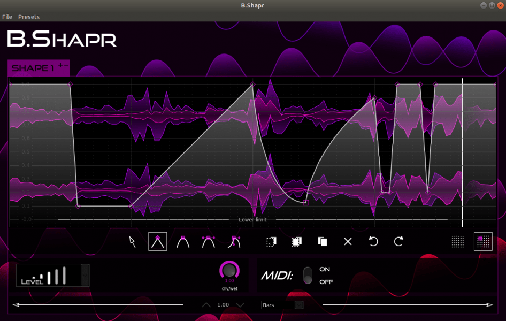Click the Lower limit line label

[x=252, y=220]
